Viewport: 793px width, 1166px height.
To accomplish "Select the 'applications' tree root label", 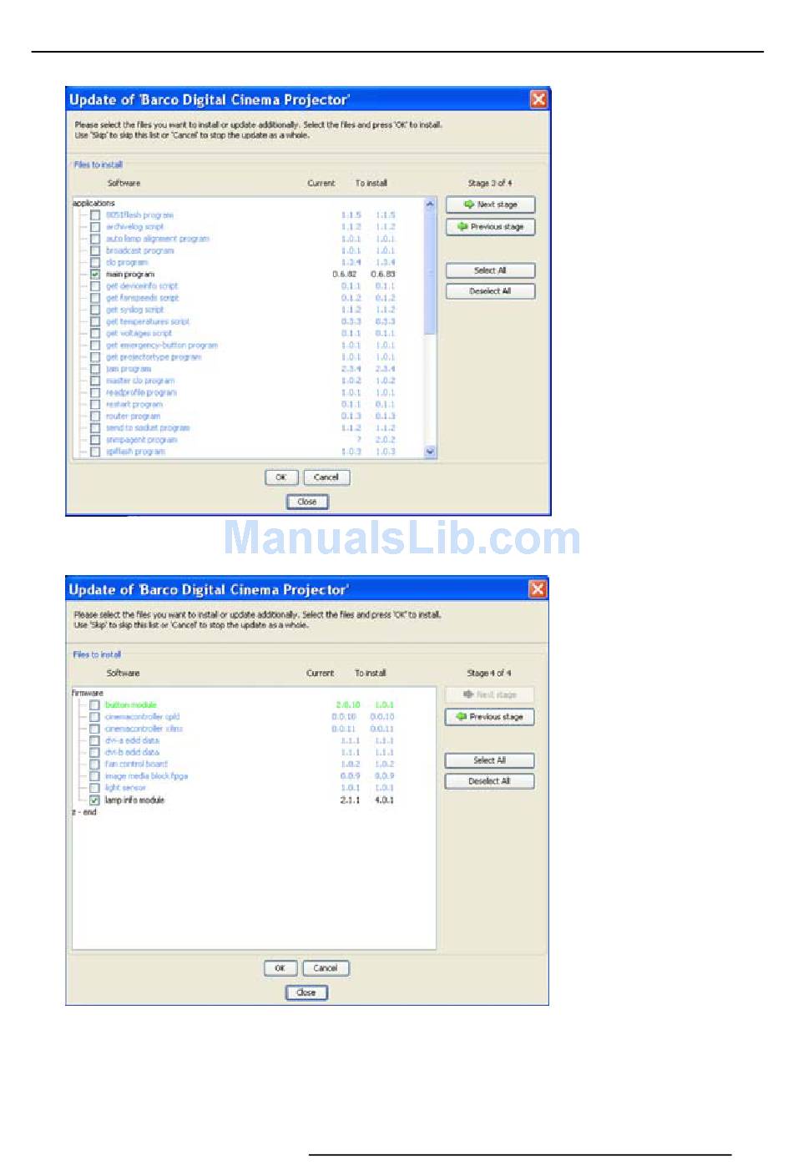I will point(93,204).
